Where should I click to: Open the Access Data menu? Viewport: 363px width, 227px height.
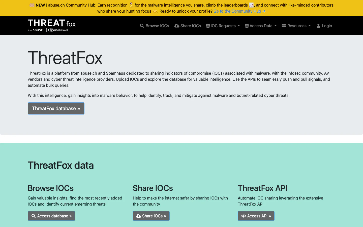point(261,26)
